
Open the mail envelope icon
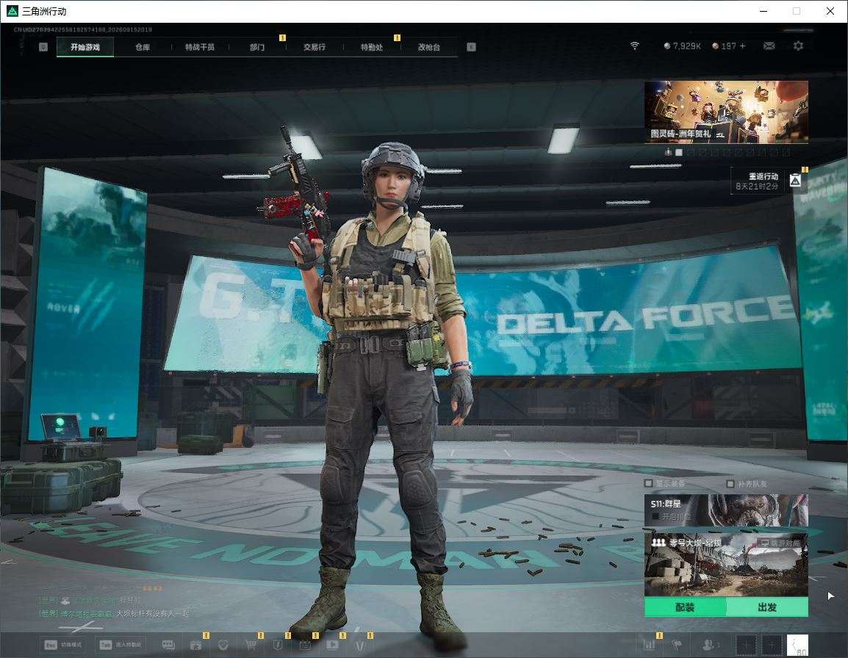click(769, 46)
